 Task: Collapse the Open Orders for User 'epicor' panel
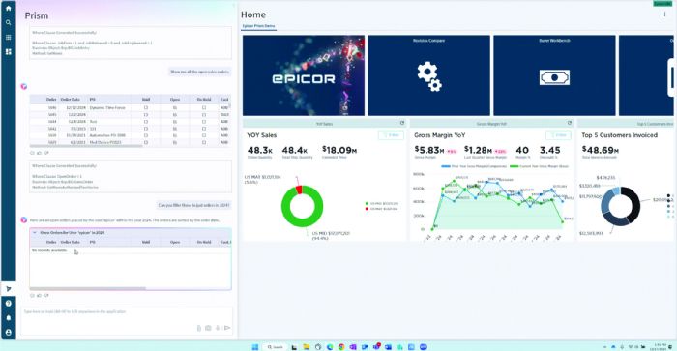point(35,233)
